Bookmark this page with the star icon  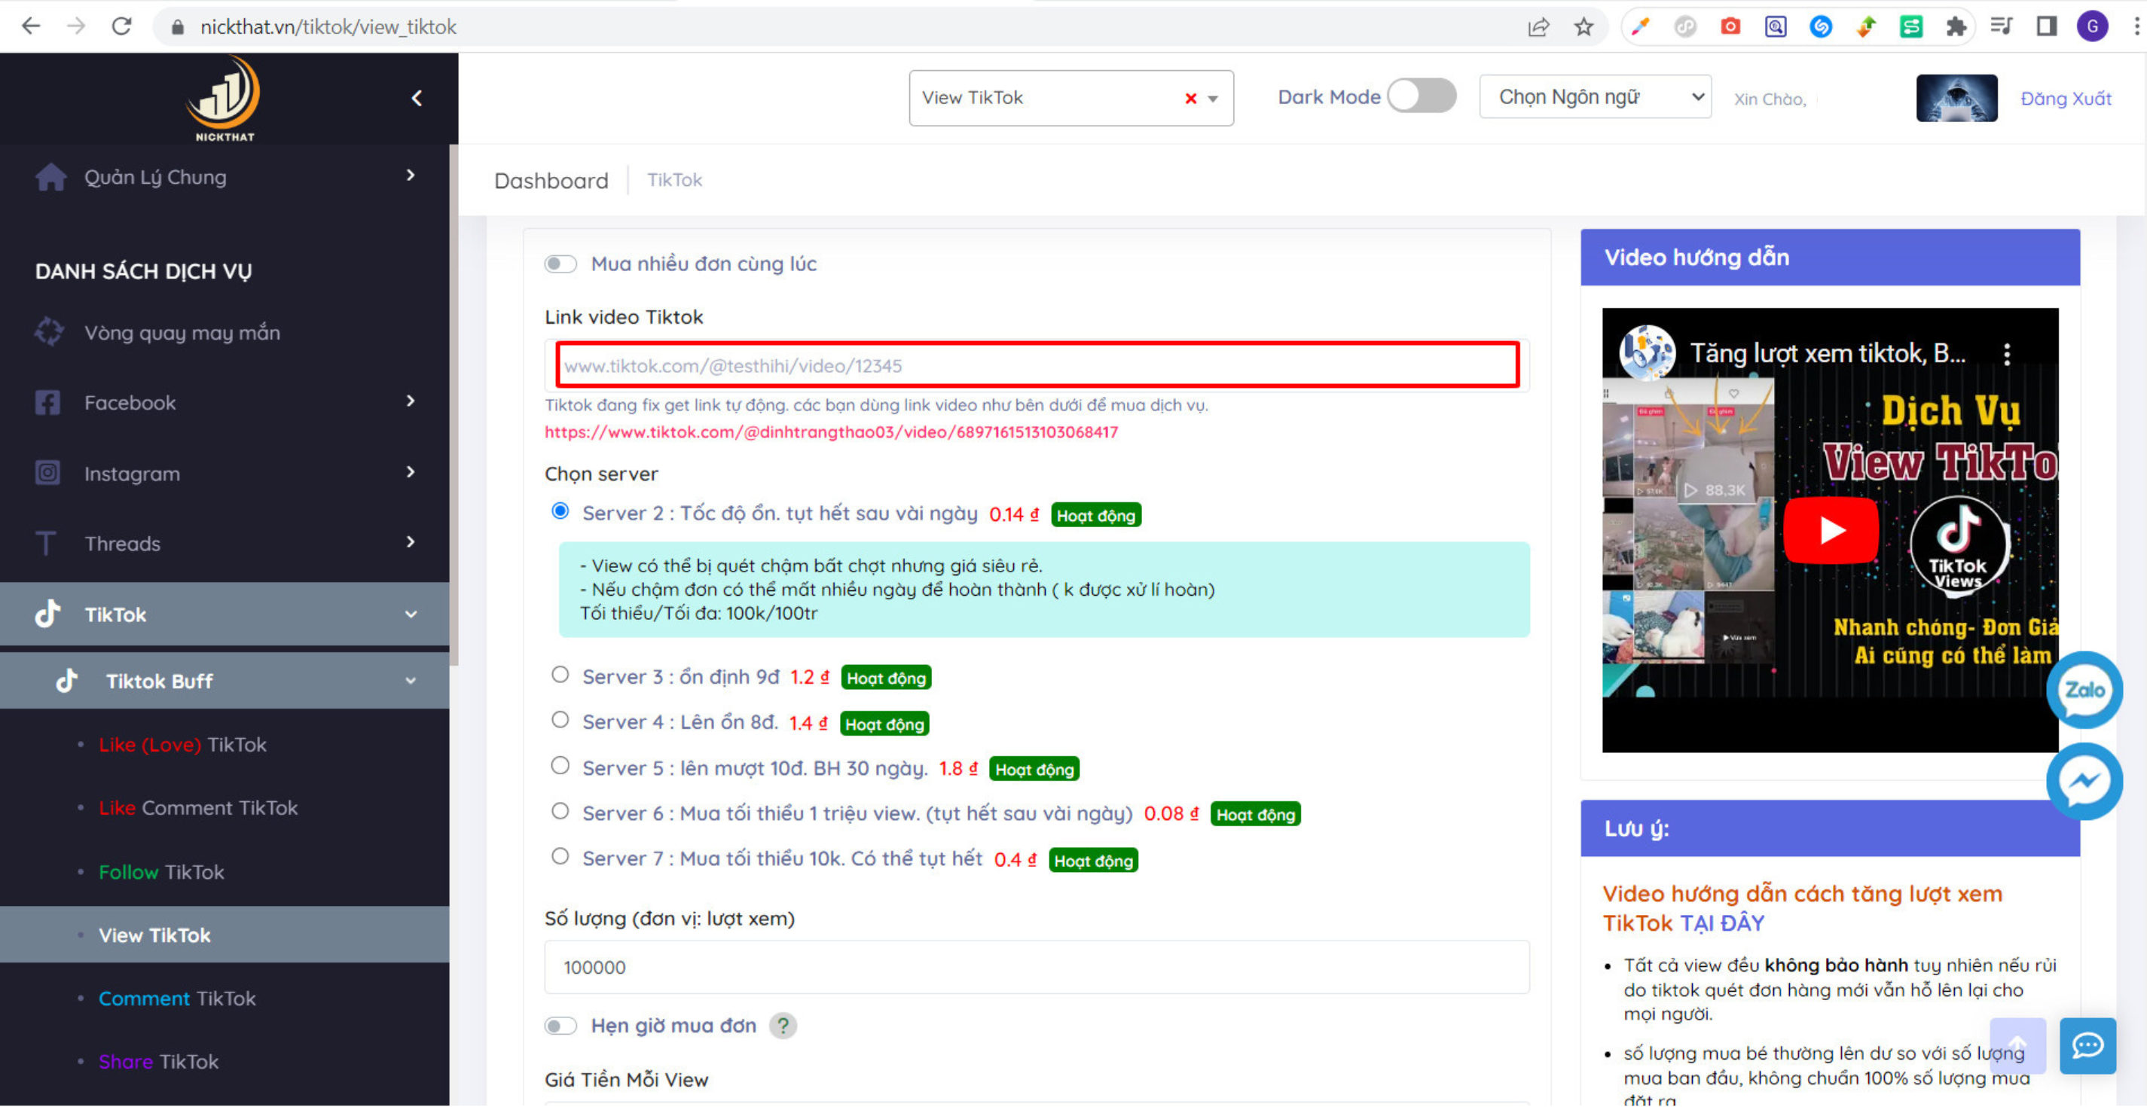(1584, 26)
